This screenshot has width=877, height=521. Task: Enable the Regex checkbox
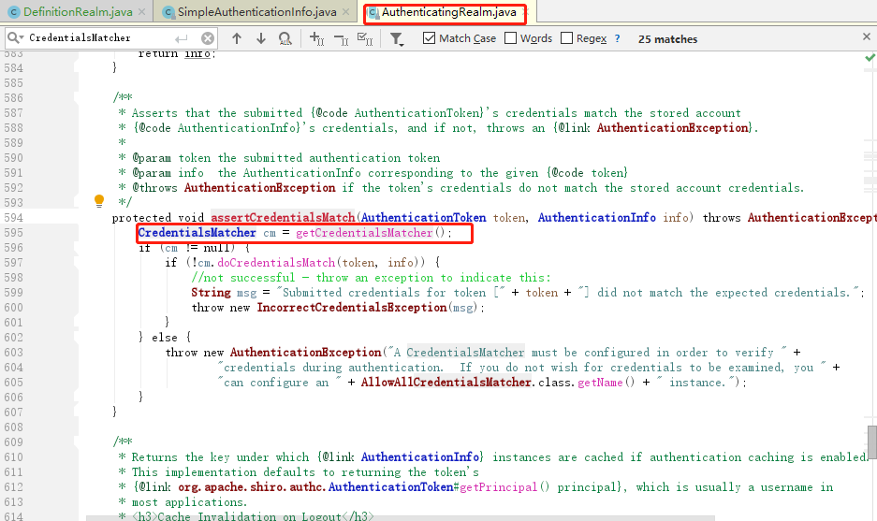pyautogui.click(x=566, y=38)
